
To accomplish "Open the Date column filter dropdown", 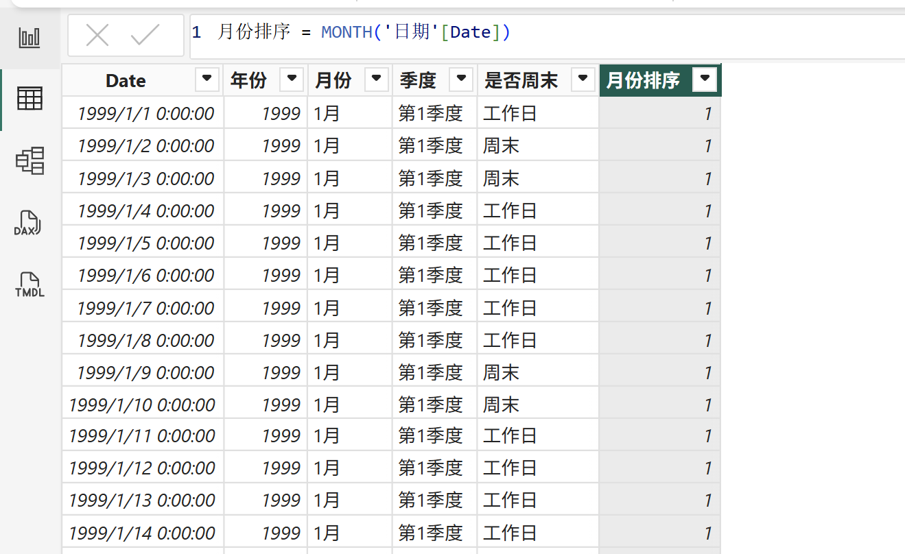I will 207,80.
